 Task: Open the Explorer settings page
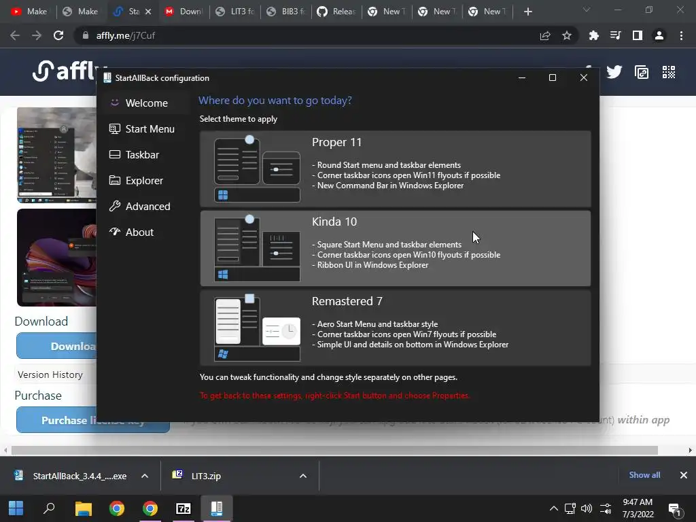tap(144, 180)
